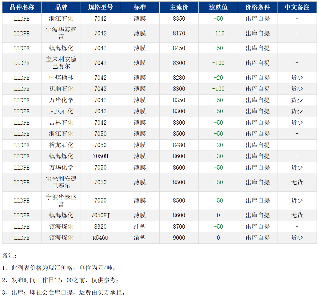This screenshot has width=319, height=297.
Task: Select change value 0 in R546U row
Action: coord(218,238)
